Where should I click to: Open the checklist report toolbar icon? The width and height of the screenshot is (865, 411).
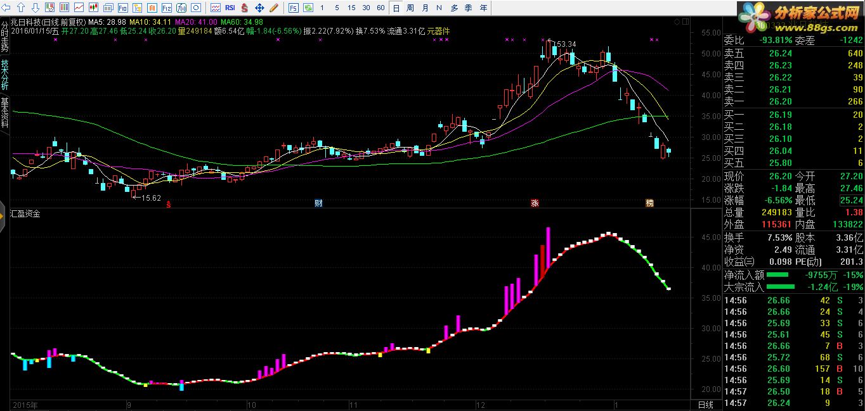(50, 8)
